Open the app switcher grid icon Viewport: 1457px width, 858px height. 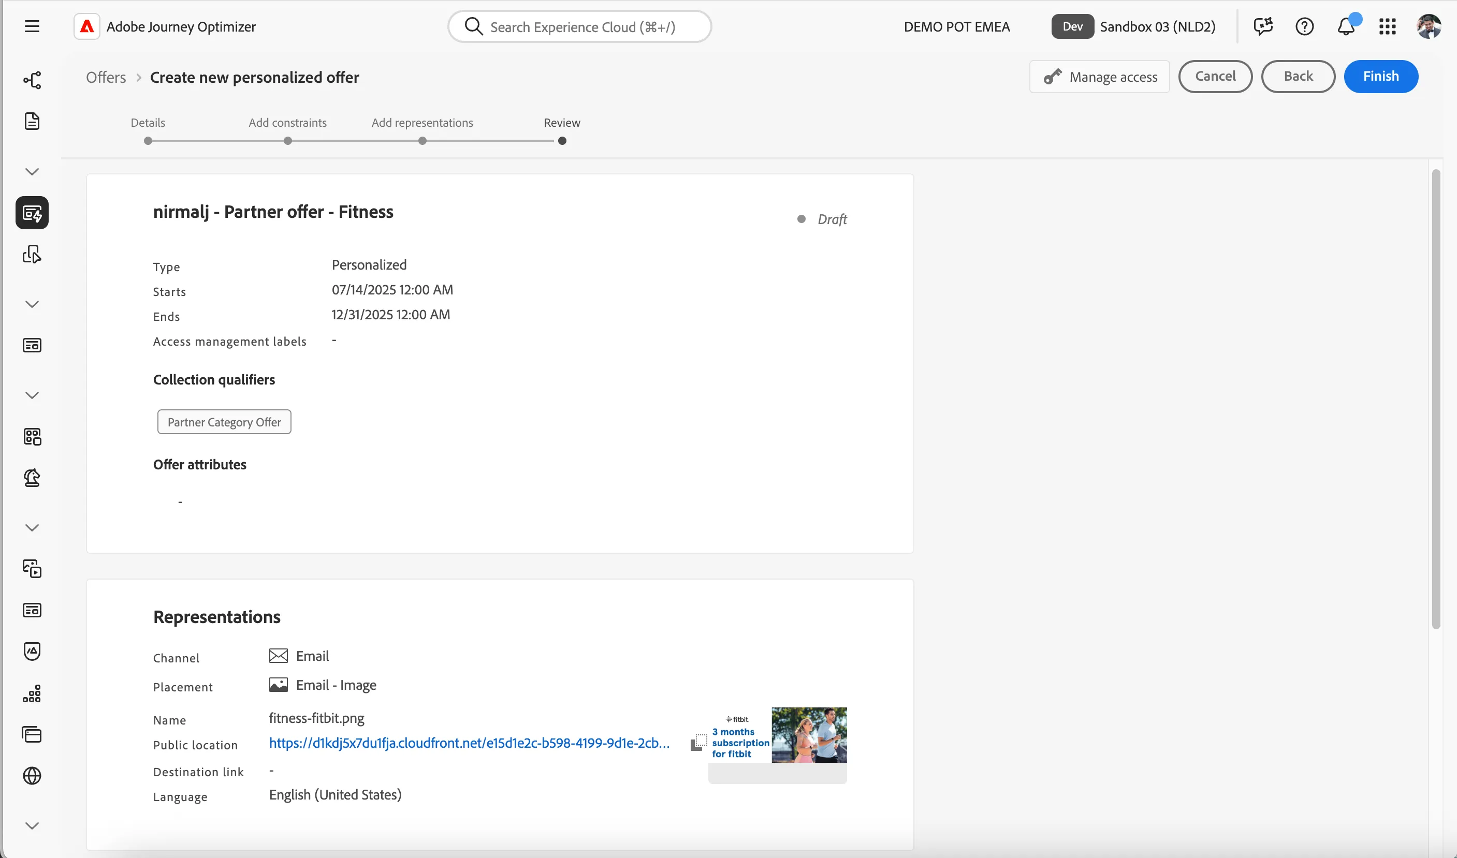(1387, 26)
